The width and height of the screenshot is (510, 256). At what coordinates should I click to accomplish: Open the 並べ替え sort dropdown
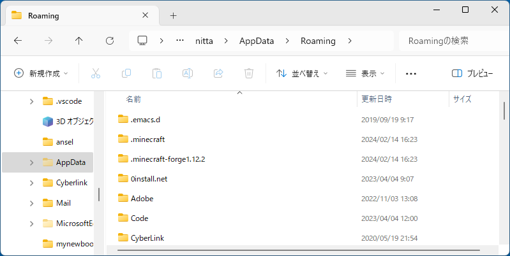(302, 73)
